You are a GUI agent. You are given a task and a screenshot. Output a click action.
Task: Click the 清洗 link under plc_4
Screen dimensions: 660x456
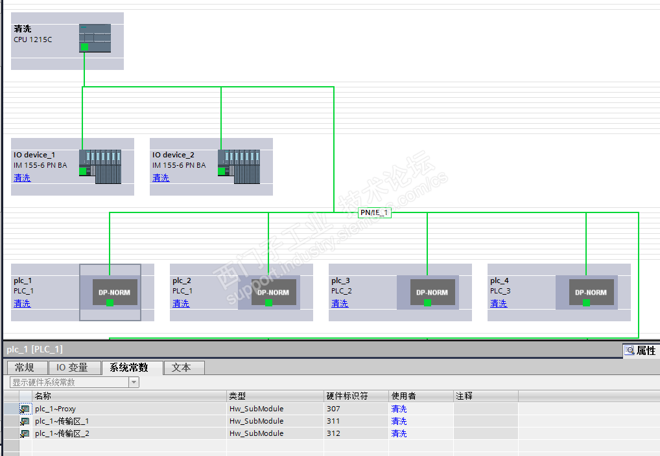pos(499,303)
